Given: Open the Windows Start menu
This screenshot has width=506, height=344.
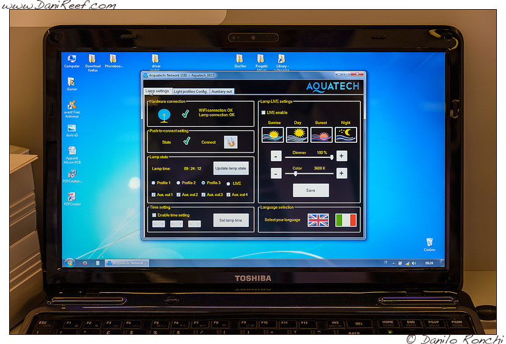Looking at the screenshot, I should click(x=69, y=263).
